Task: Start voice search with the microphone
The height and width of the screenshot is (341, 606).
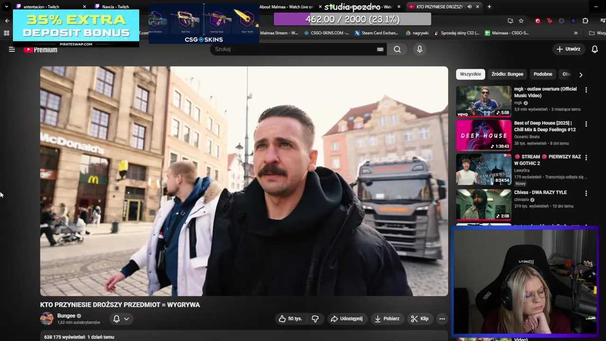Action: (419, 49)
